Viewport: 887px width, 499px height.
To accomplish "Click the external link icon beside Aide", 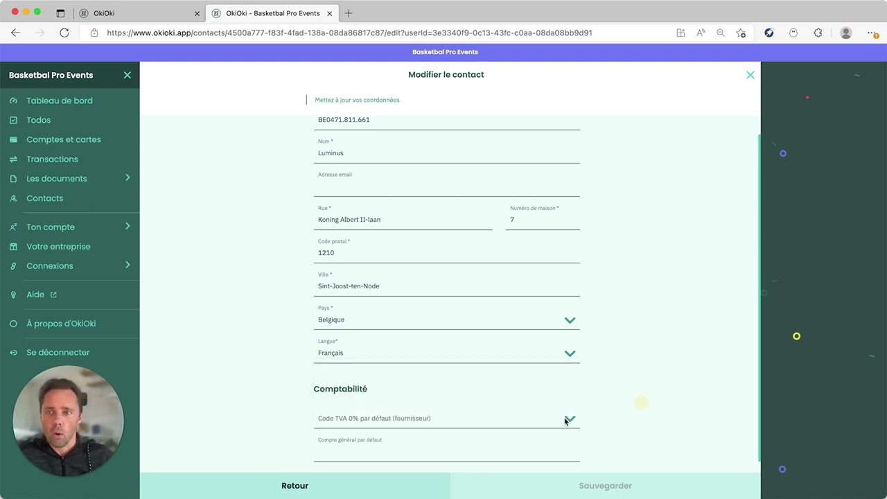I will point(53,295).
